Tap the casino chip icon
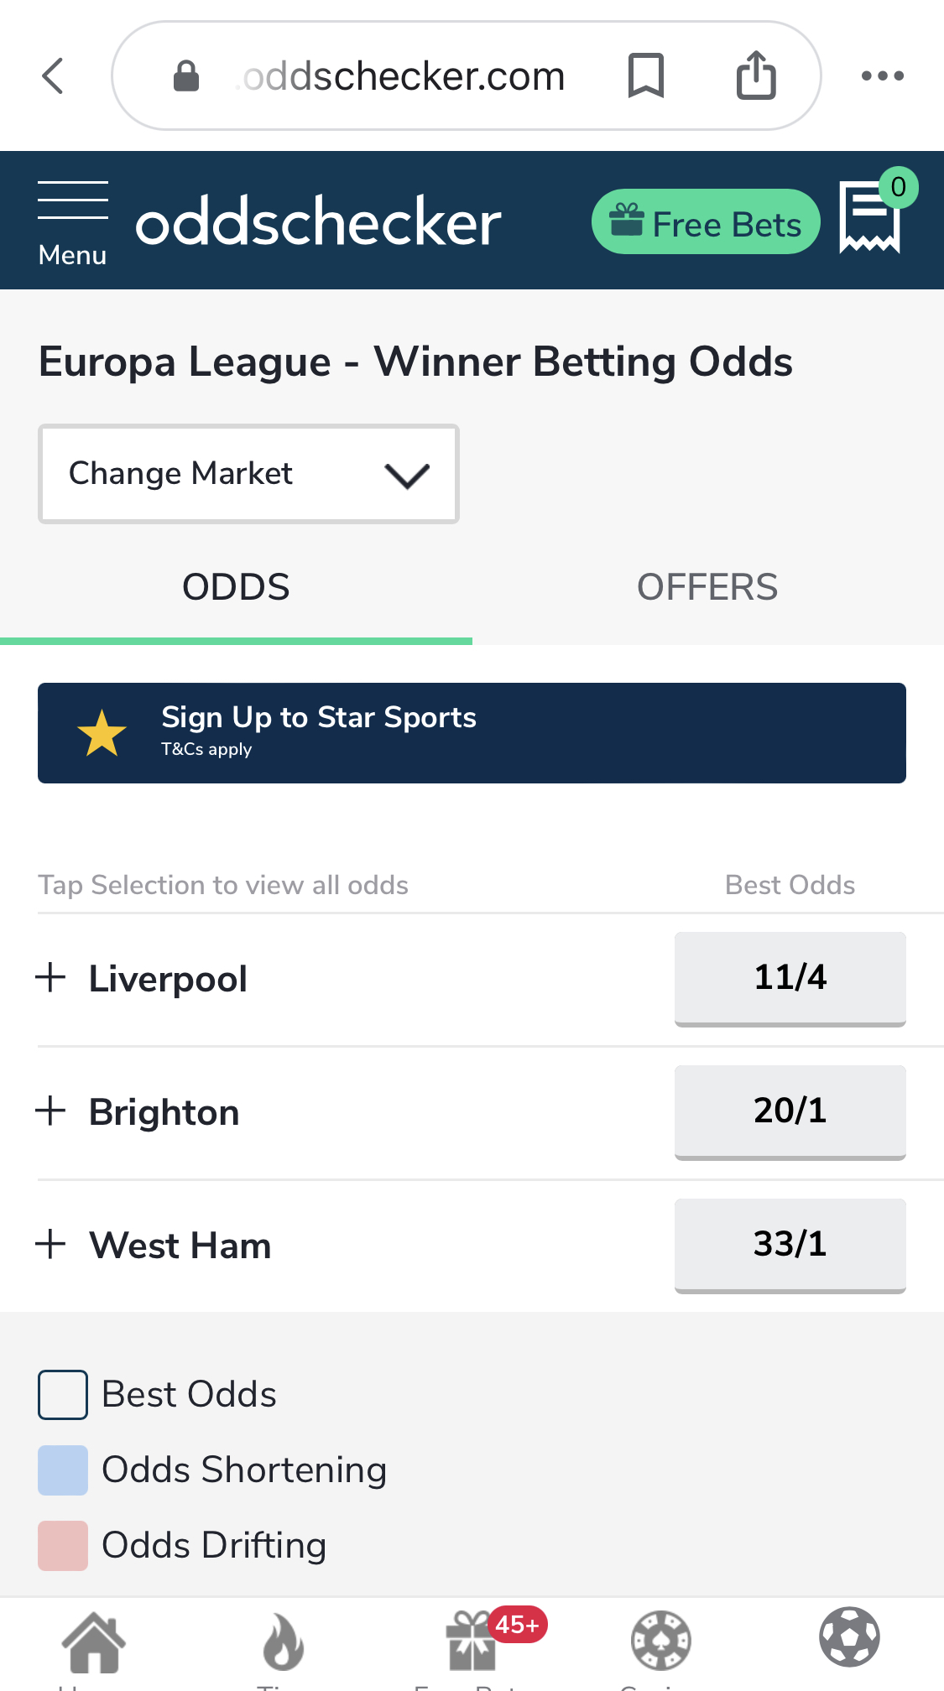This screenshot has height=1691, width=944. pos(661,1640)
